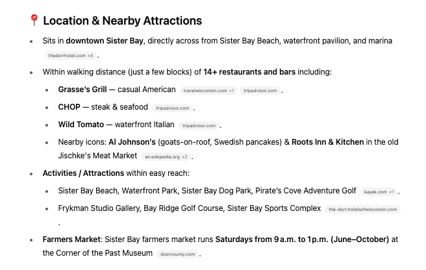This screenshot has width=426, height=270.
Task: Open tripadvisor.com citation next to Grasse's Grill
Action: point(260,91)
